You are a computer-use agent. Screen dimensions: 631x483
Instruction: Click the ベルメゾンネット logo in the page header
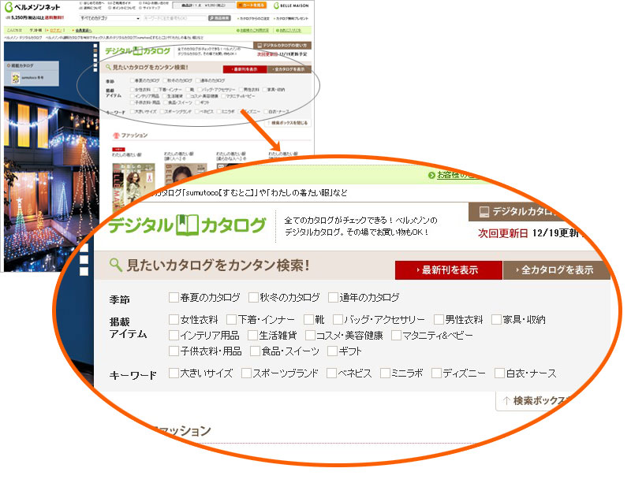32,7
